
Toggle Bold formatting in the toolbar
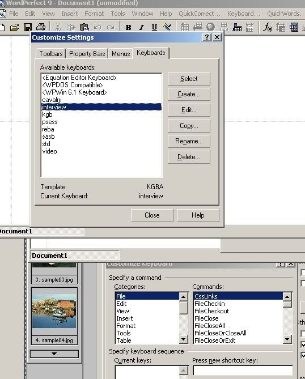point(129,28)
